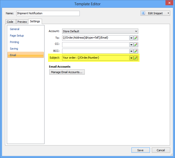Switch to the Preview tab
The width and height of the screenshot is (175, 158).
point(22,22)
